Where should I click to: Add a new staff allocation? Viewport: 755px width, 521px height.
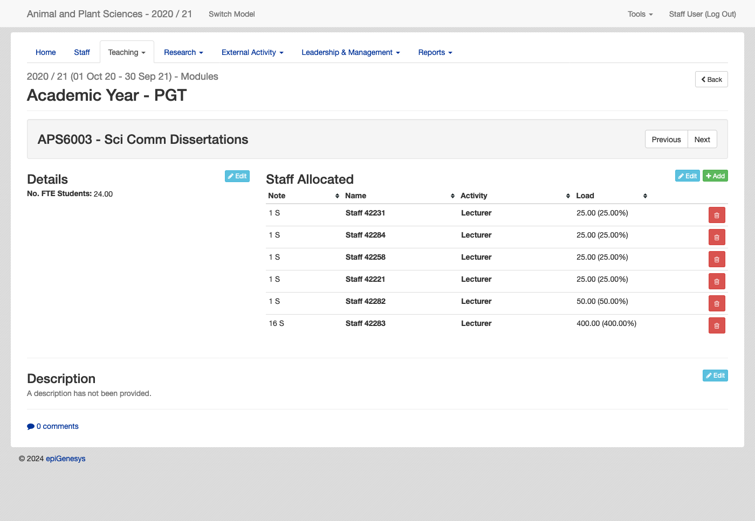715,176
